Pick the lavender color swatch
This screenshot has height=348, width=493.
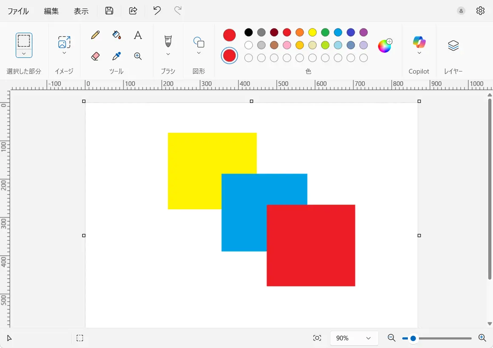(364, 45)
